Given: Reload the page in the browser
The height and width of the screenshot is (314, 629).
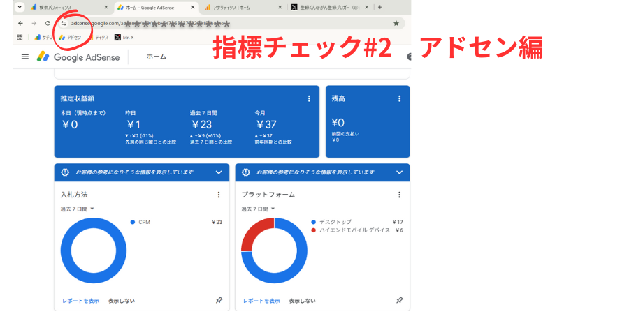Looking at the screenshot, I should tap(48, 23).
